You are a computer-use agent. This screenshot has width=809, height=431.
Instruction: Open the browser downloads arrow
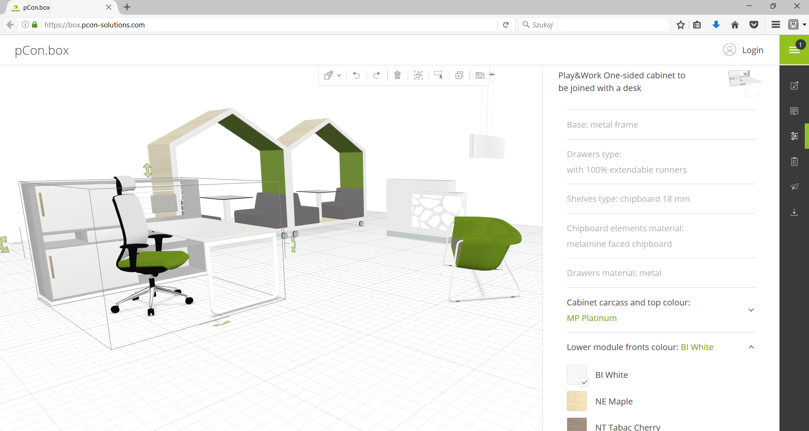(x=716, y=25)
